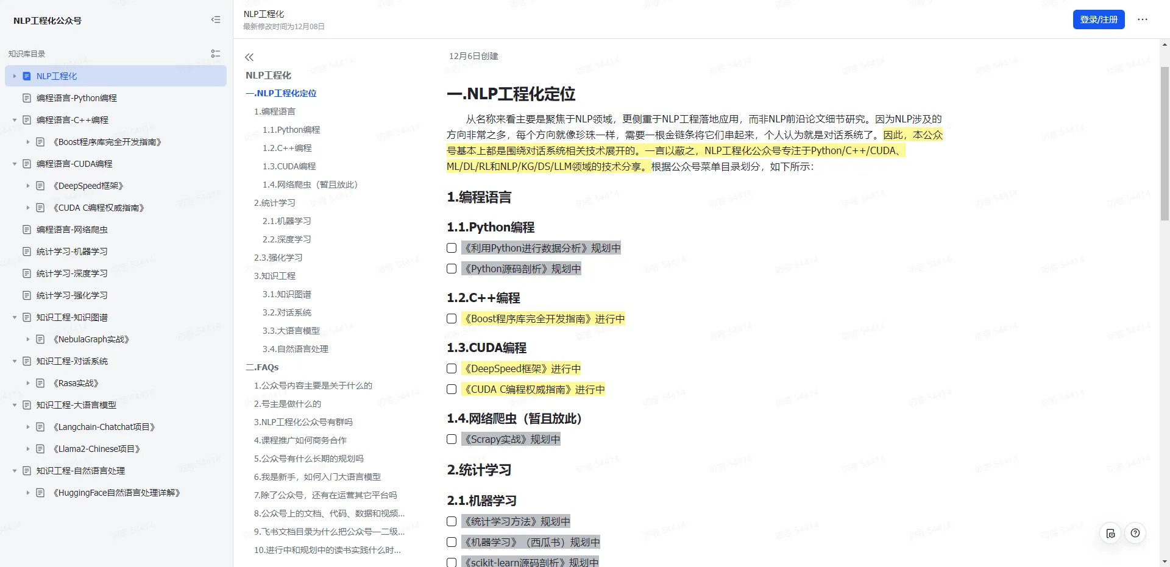Click the 《scikit-learn源码剖析》 checkbox
1170x567 pixels.
[x=452, y=563]
